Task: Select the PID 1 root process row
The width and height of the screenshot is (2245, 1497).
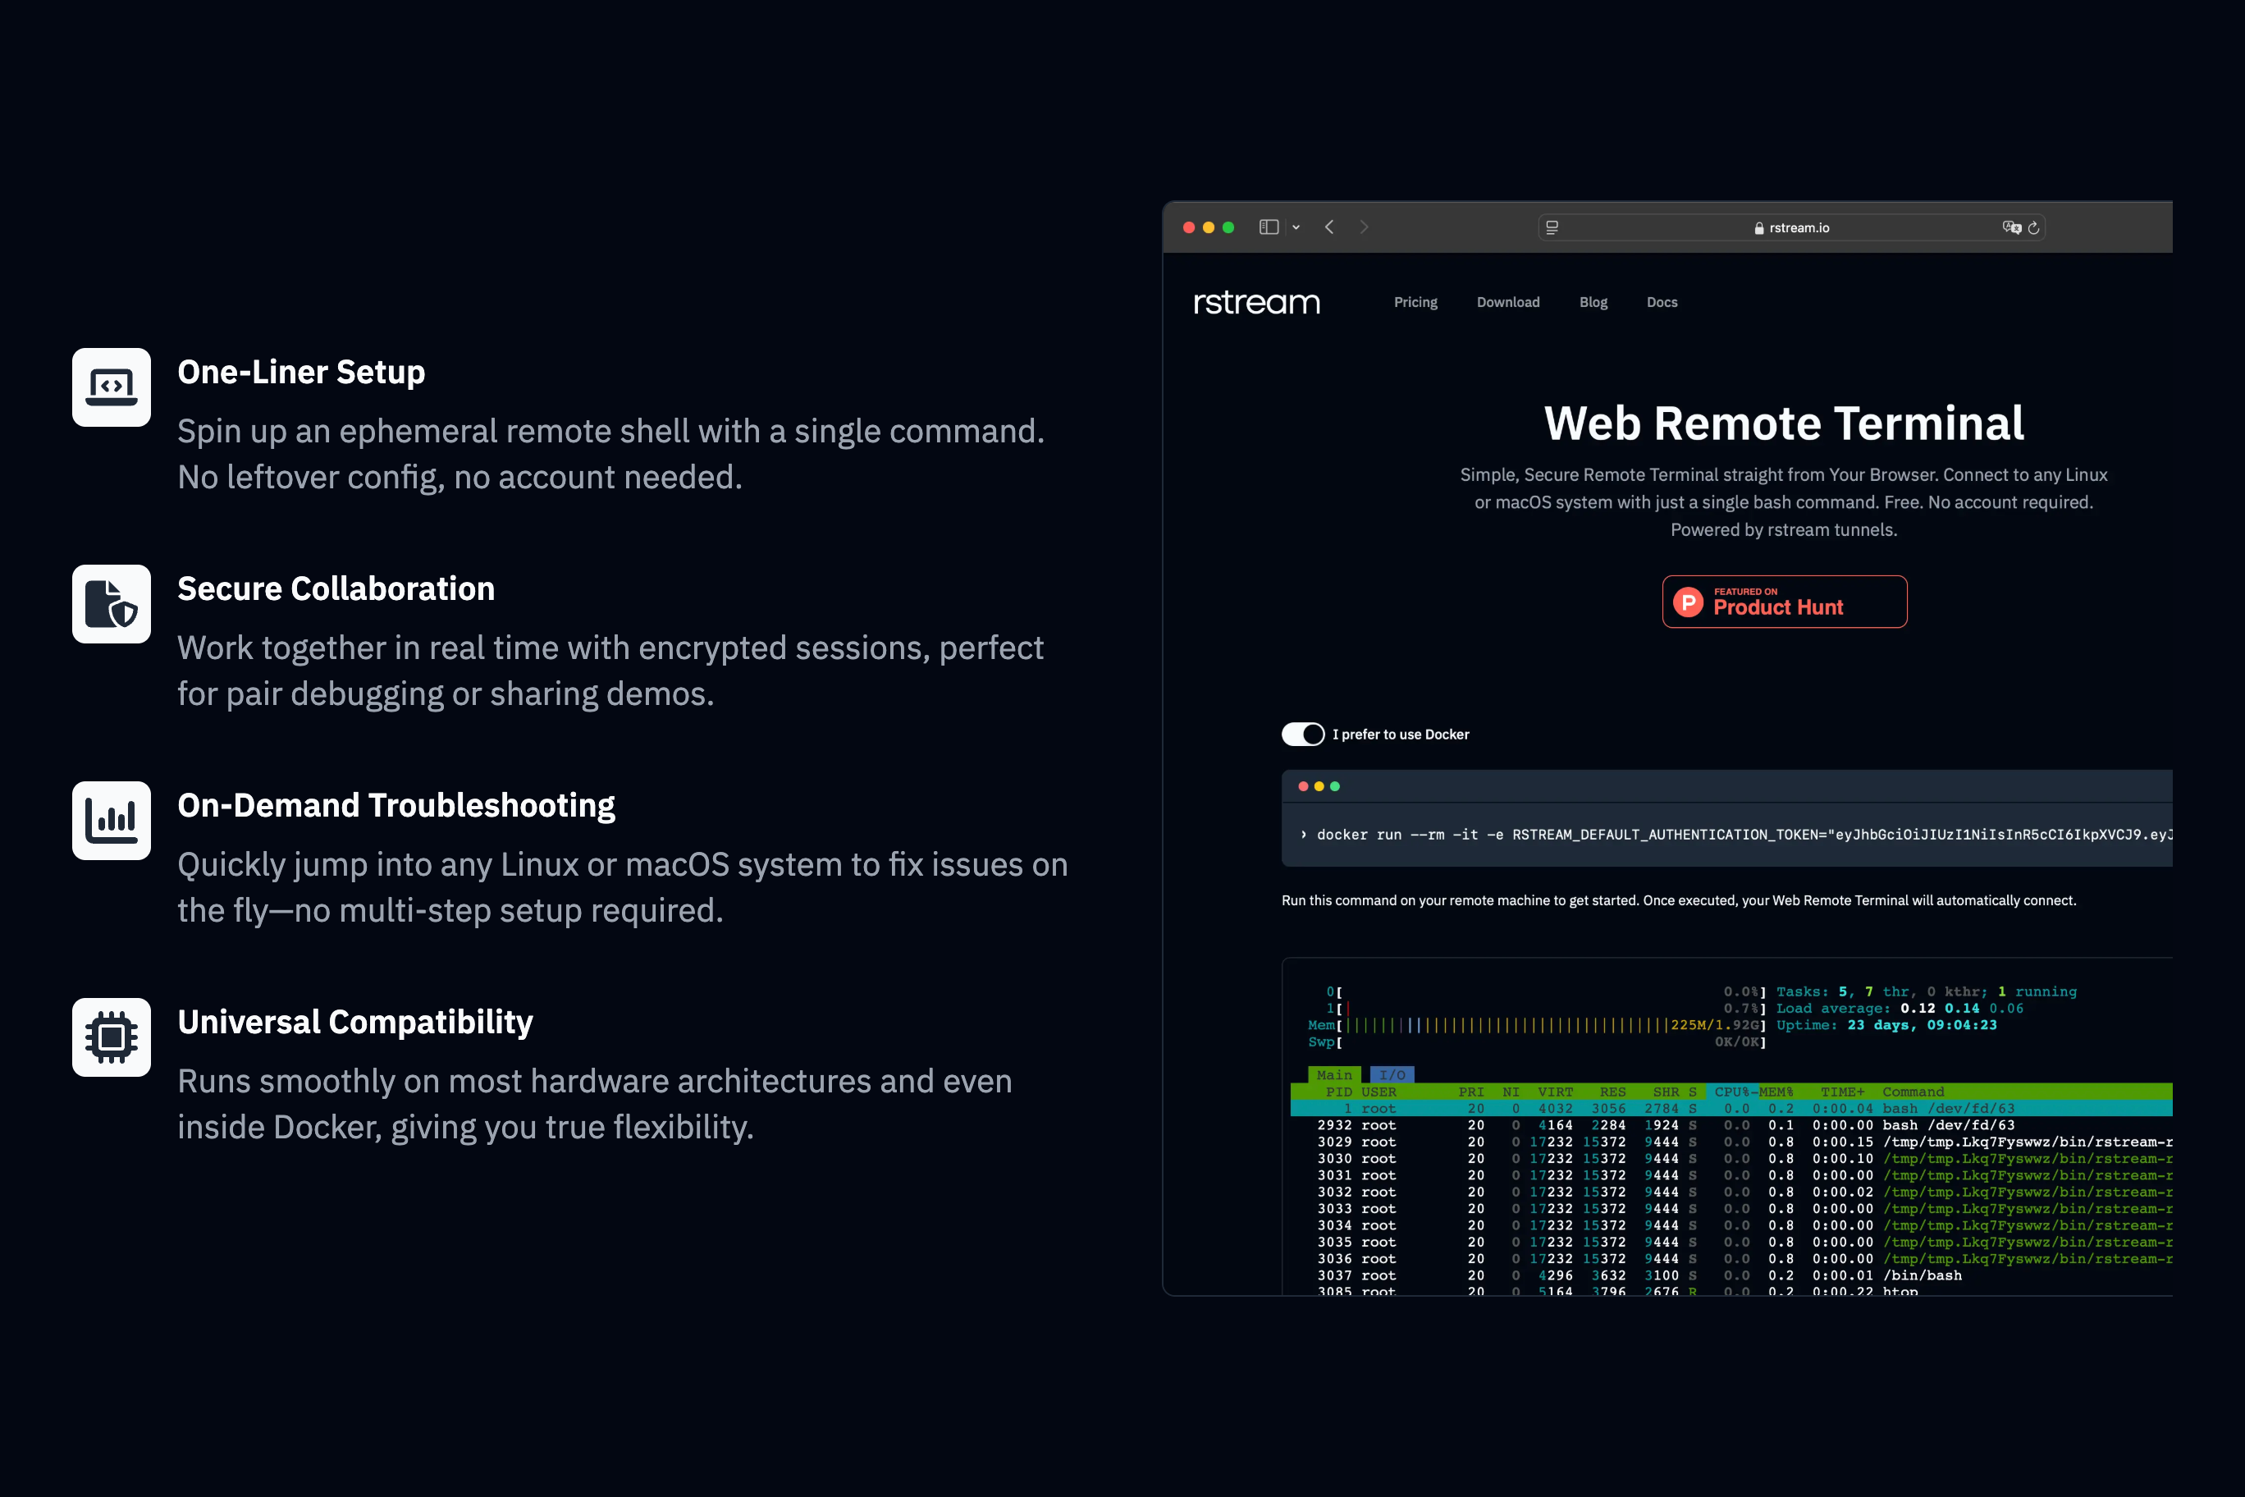Action: 1731,1109
